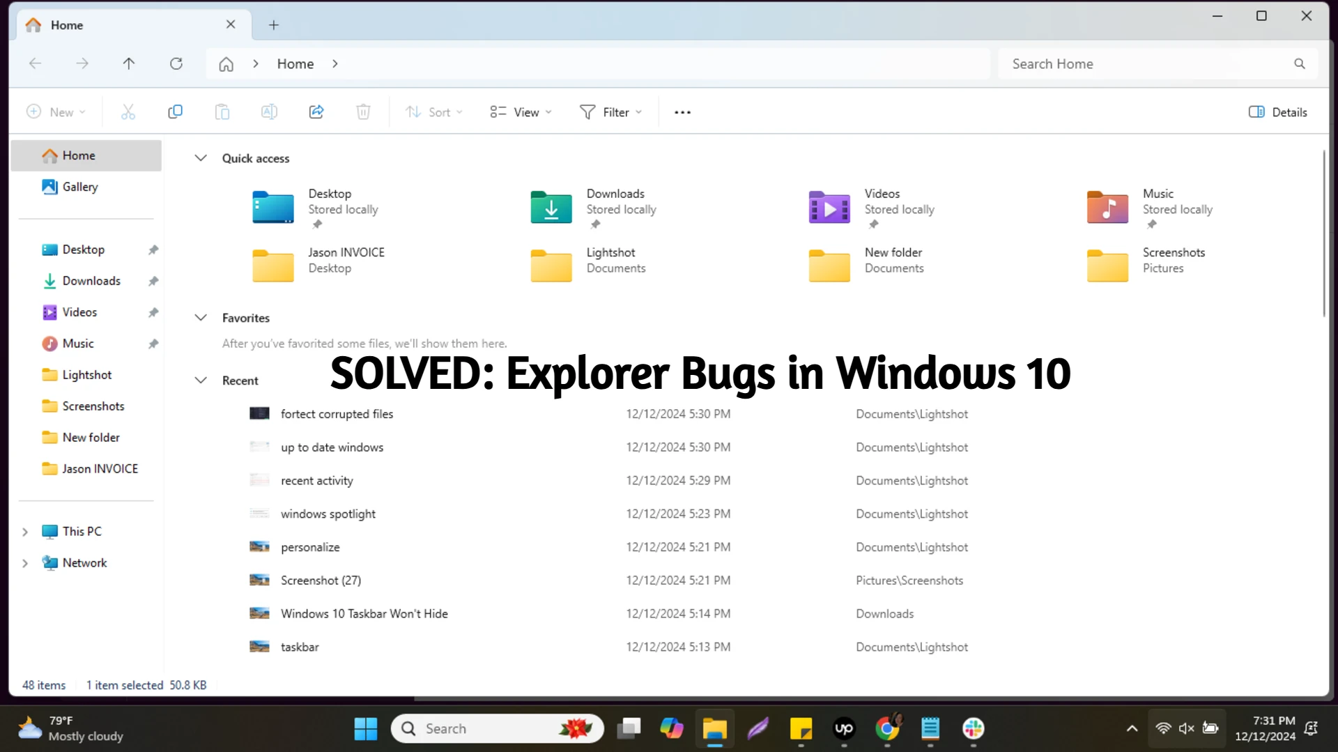Viewport: 1338px width, 752px height.
Task: Select Gallery in the sidebar
Action: coord(80,187)
